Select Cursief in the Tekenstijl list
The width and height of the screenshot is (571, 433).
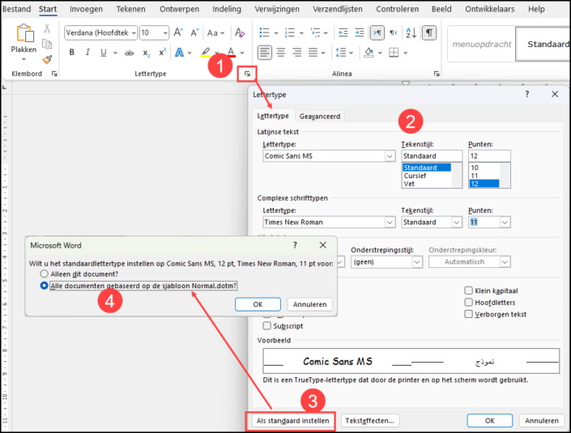[415, 176]
